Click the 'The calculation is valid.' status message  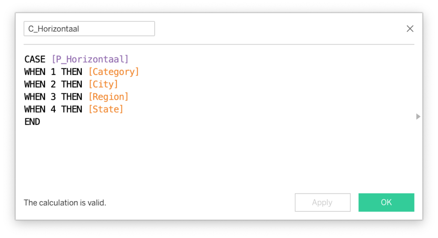coord(65,202)
